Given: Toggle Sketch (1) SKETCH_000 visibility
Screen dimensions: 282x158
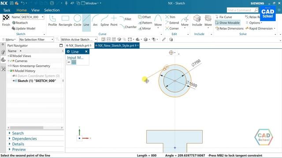Looking at the screenshot, I should [x=14, y=81].
